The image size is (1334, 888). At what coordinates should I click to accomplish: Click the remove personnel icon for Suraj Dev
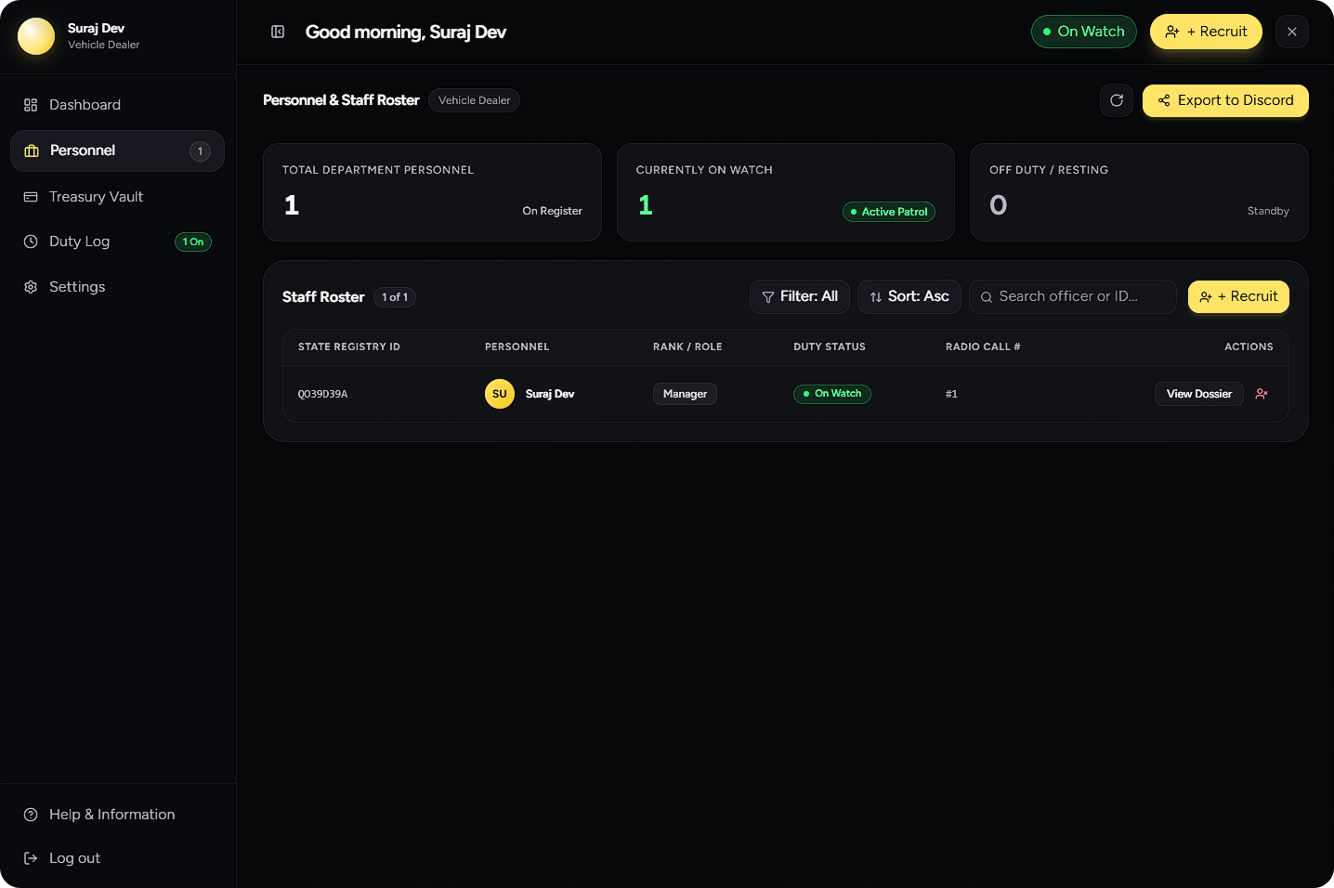tap(1262, 394)
